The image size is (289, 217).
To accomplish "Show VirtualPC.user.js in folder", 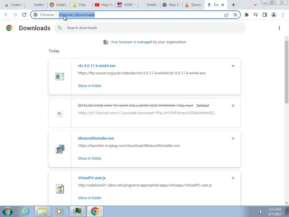I will [x=90, y=198].
